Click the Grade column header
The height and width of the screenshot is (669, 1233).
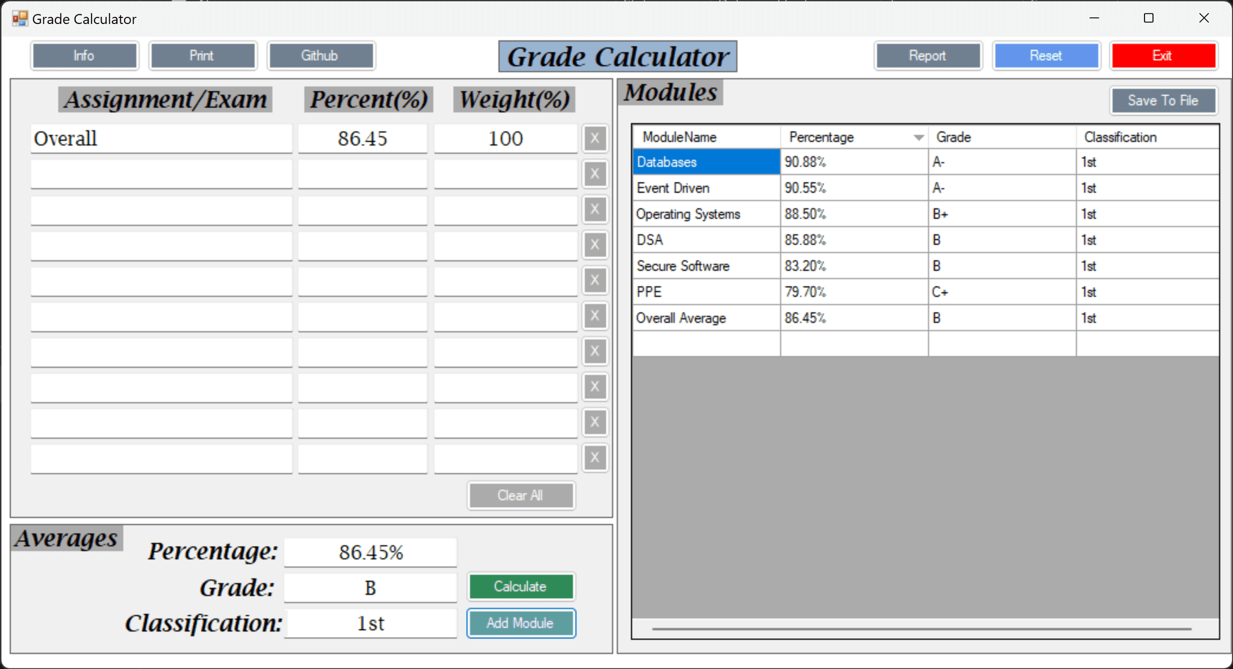[1002, 137]
